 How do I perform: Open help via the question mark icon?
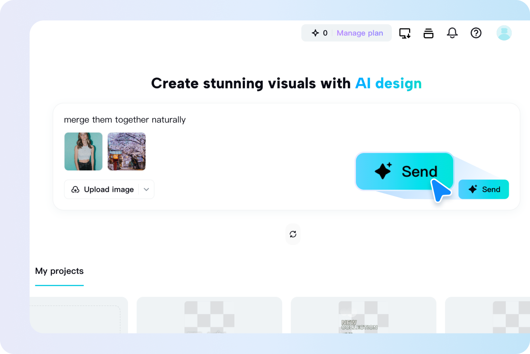coord(476,33)
